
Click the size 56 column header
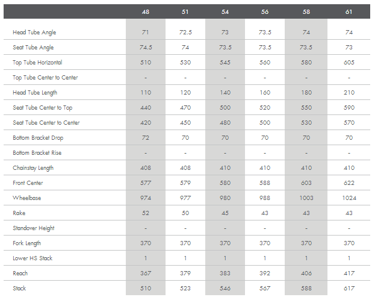[265, 12]
